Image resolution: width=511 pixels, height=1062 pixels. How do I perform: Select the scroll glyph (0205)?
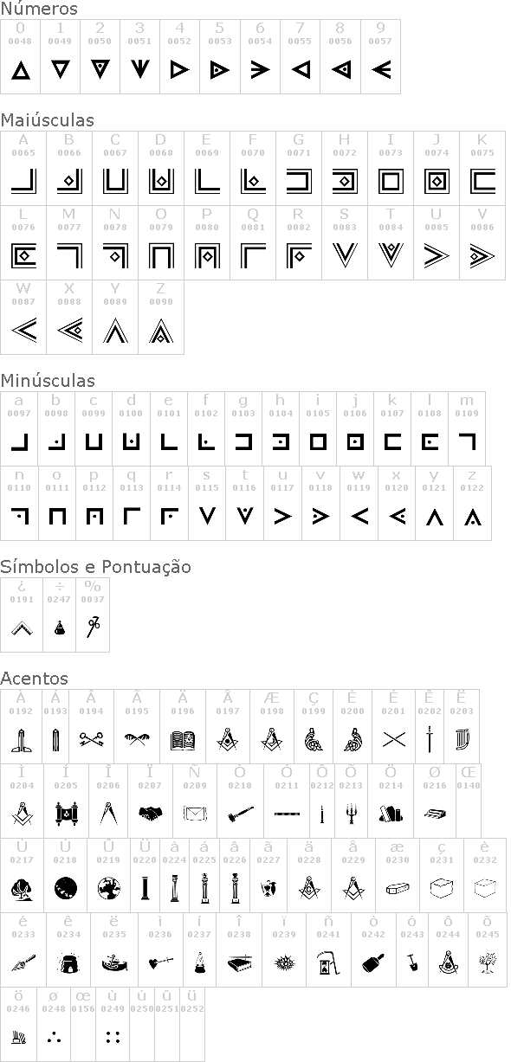pyautogui.click(x=66, y=814)
